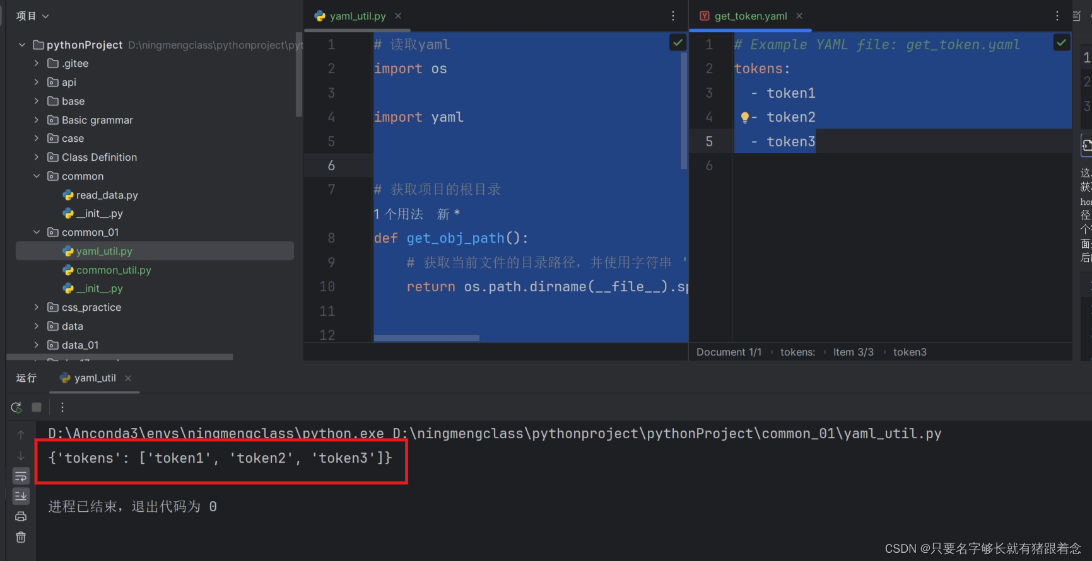Click the yaml_util.py path link in console
The image size is (1092, 561).
tap(667, 434)
